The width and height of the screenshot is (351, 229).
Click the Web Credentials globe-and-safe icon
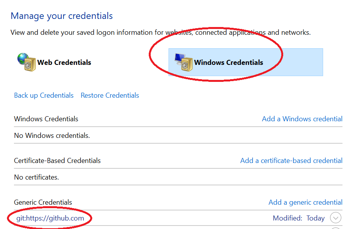[26, 62]
